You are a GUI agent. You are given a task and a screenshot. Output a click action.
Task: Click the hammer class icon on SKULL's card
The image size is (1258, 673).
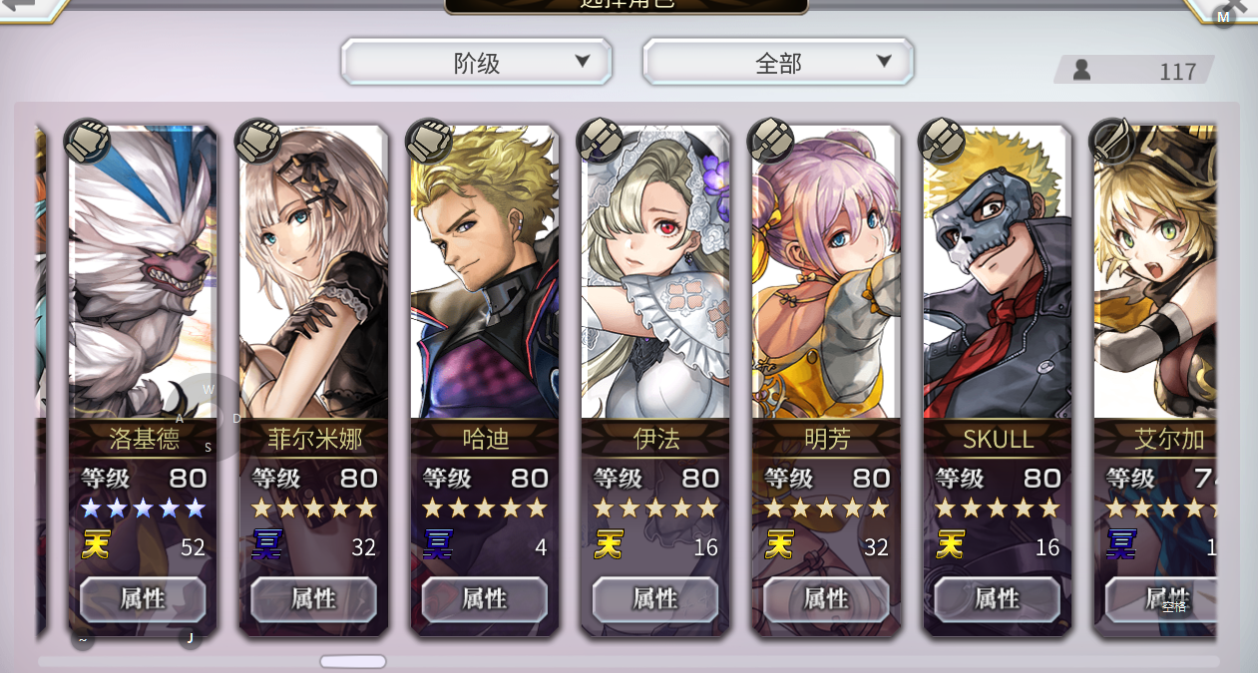[942, 142]
